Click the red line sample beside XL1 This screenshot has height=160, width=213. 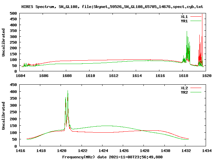coord(196,16)
